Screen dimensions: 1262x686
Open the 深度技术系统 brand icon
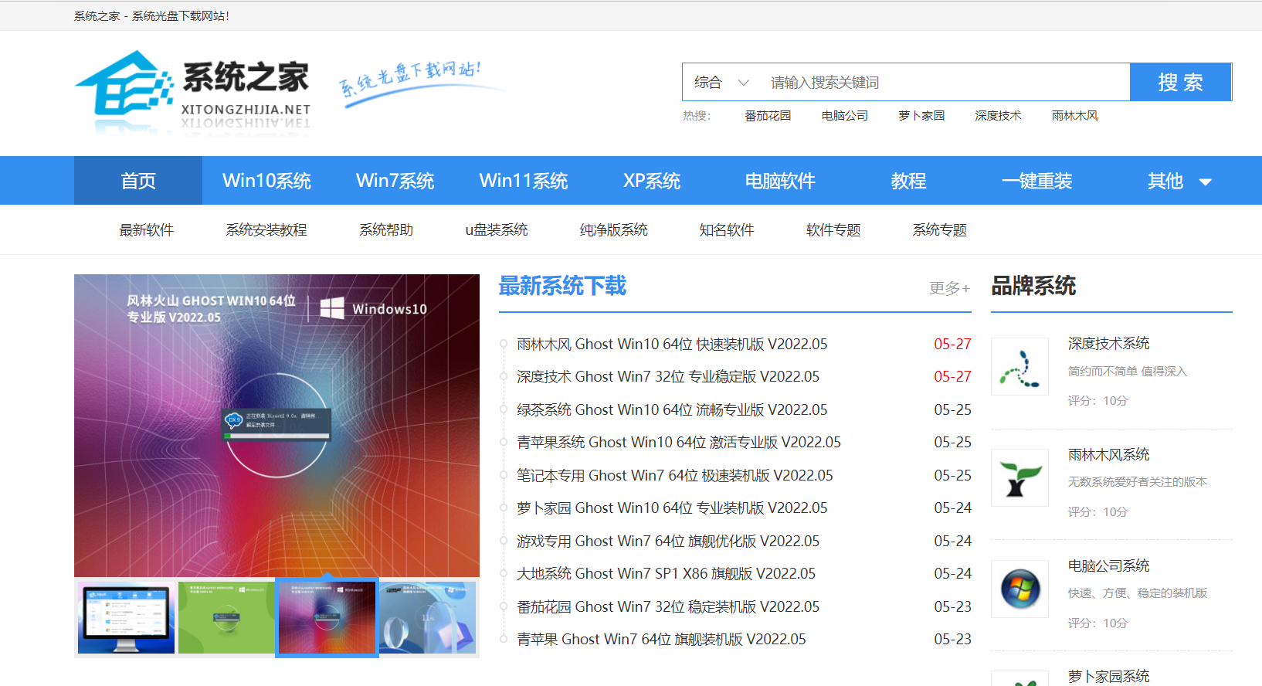point(1019,366)
